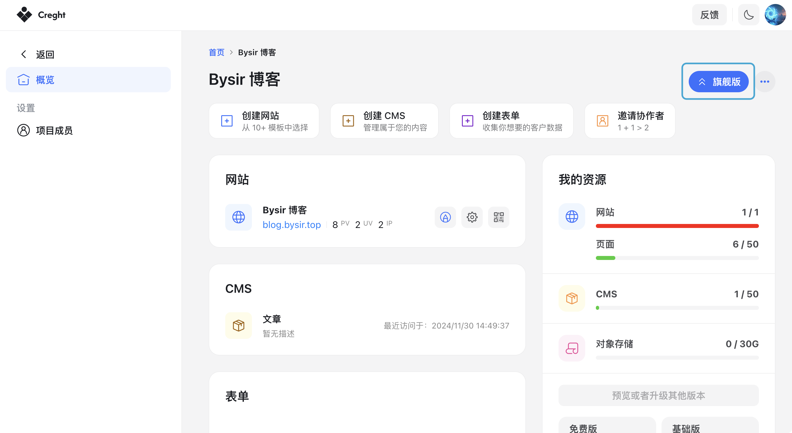Click 创建网站 card
This screenshot has height=433, width=792.
264,121
